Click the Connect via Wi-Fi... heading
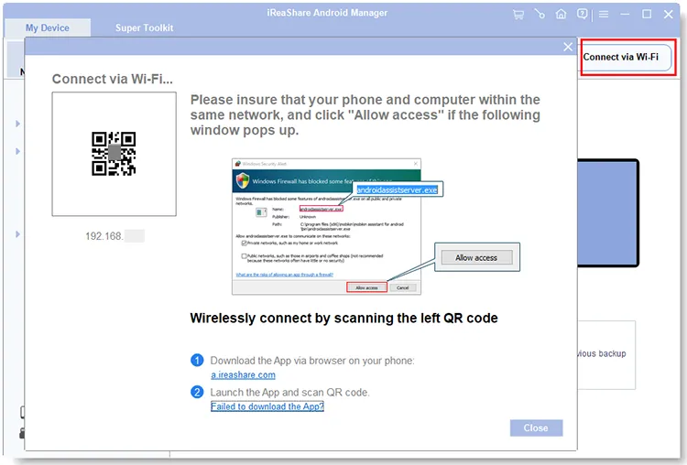Viewport: 687px width, 465px height. [112, 79]
